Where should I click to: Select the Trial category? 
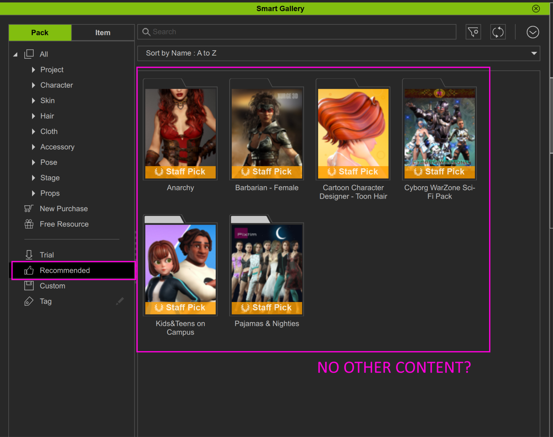pos(47,255)
